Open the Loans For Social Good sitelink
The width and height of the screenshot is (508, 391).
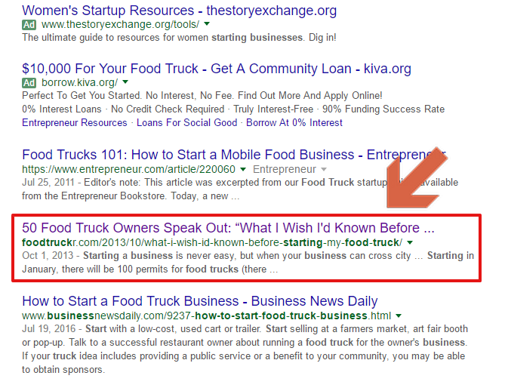tap(186, 123)
